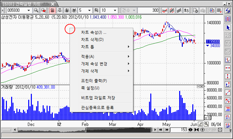Image resolution: width=233 pixels, height=139 pixels.
Task: Open the stock code 005930 dropdown
Action: (29, 10)
